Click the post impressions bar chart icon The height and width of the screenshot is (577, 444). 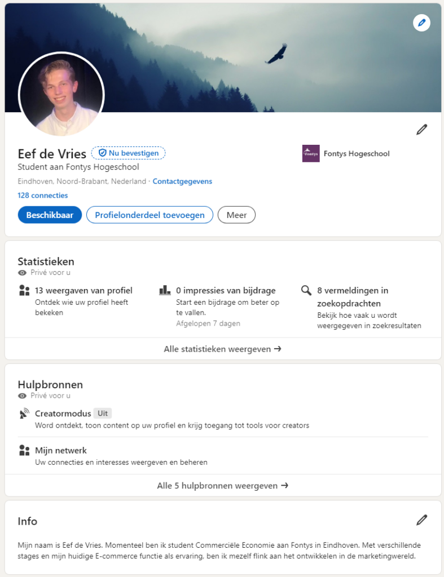[165, 290]
